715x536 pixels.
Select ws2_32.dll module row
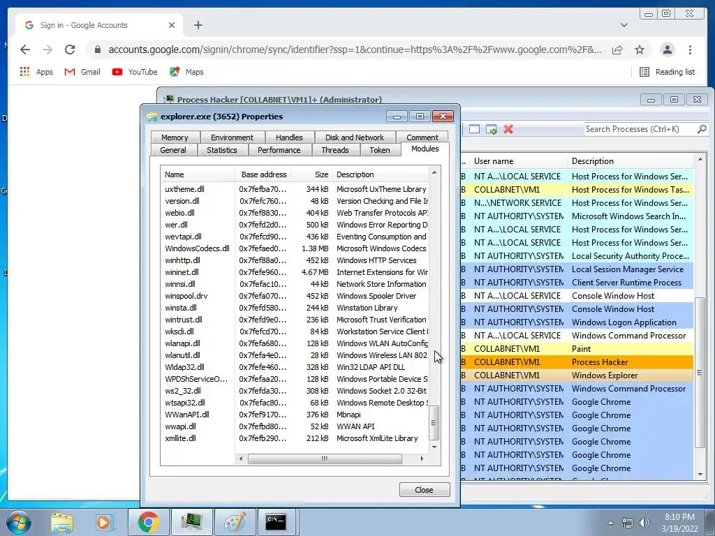coord(295,391)
